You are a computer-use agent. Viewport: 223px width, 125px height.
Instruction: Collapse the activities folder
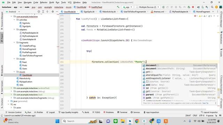click(x=14, y=20)
